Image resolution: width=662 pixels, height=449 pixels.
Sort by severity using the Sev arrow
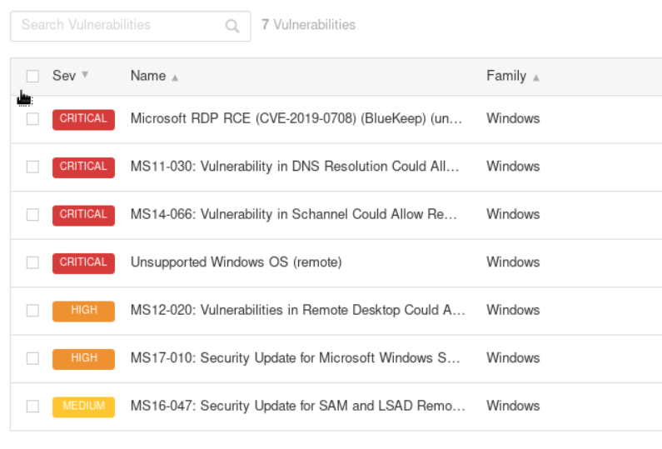tap(85, 75)
